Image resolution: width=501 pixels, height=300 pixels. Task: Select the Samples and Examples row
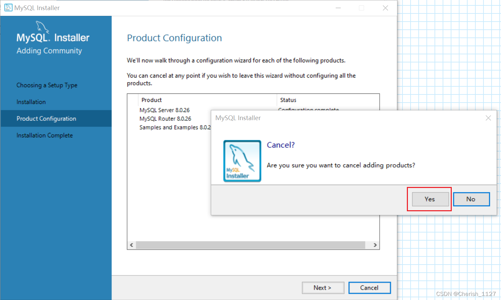(x=175, y=127)
